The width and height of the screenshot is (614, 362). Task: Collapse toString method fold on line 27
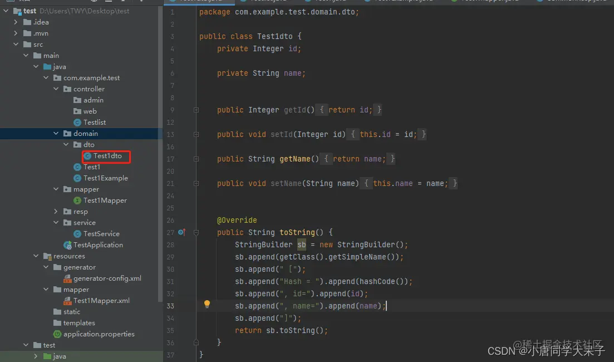pos(196,233)
